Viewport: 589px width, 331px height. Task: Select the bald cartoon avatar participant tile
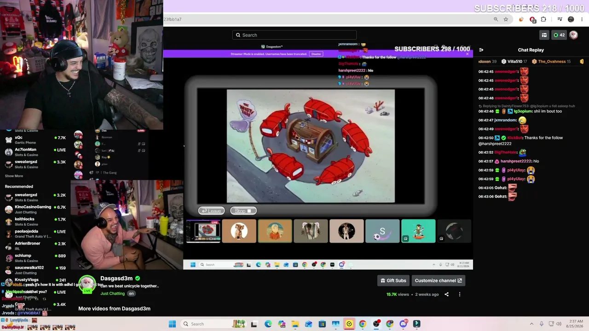275,231
